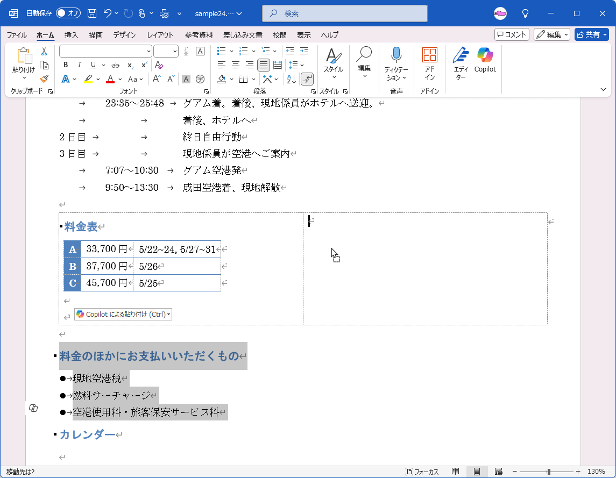Viewport: 616px width, 478px height.
Task: Open the Editor proofing tool
Action: (x=461, y=63)
